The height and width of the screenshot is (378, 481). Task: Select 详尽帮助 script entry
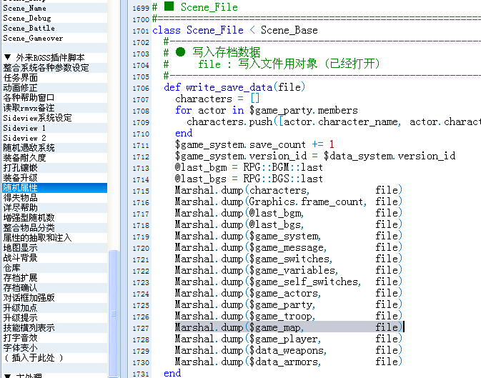(x=54, y=208)
